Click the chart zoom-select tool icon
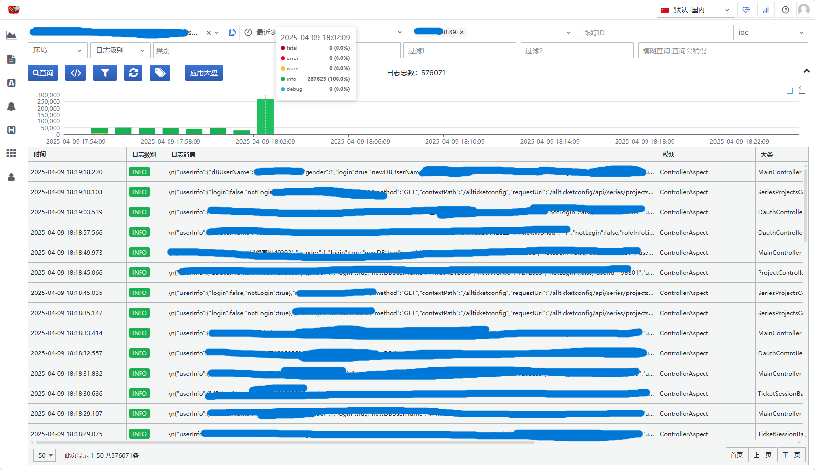Screen dimensions: 815x470 point(789,90)
